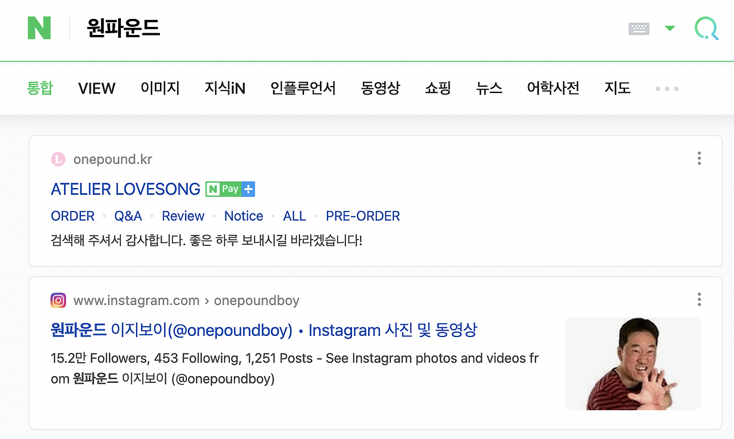Open the three-dot options on the Instagram result

click(699, 299)
